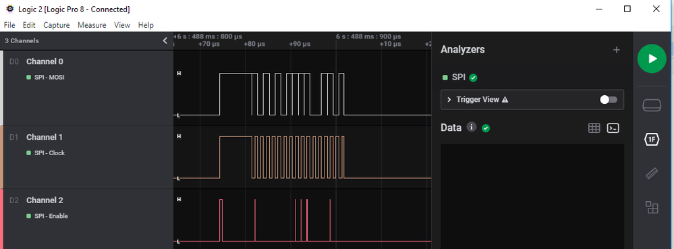Click the 3 Channels header text
This screenshot has height=249, width=674.
coord(22,41)
